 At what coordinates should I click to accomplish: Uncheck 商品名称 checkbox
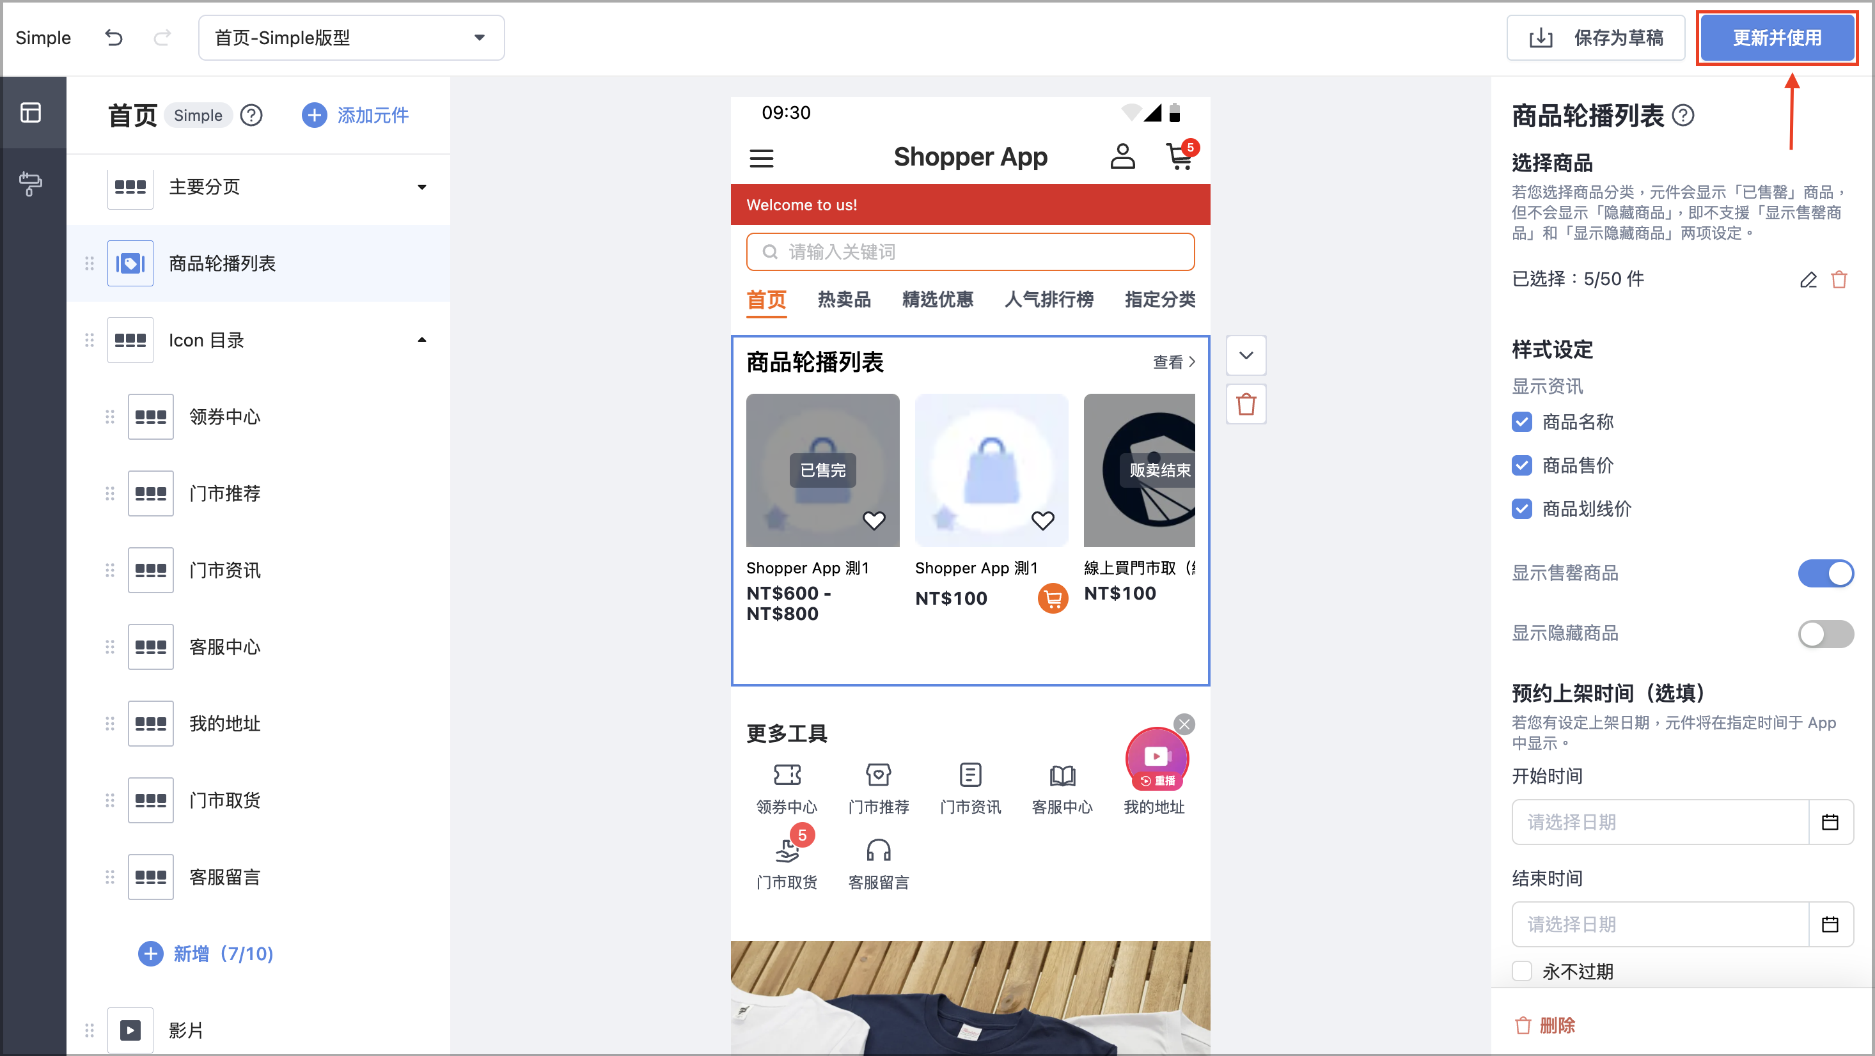click(1522, 422)
